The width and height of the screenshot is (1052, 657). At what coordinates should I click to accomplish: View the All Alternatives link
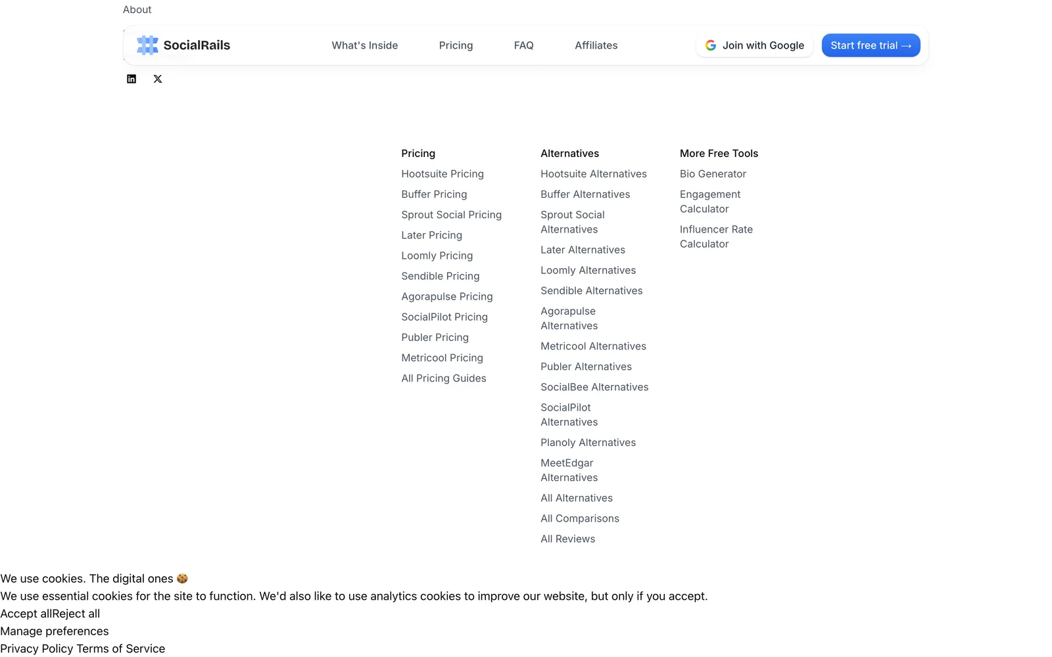(577, 498)
